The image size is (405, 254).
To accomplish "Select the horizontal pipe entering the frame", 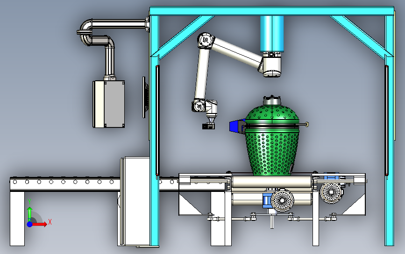I will pos(119,24).
